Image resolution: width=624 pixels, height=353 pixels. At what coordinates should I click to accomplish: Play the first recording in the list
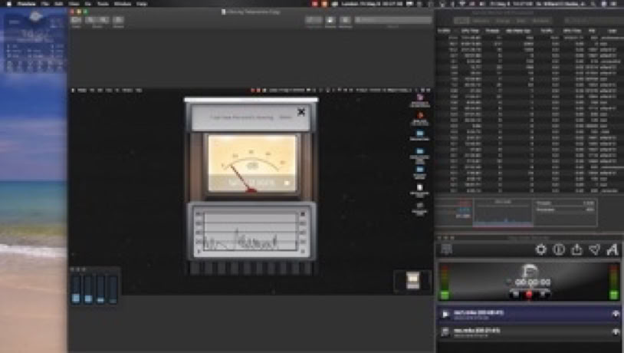coord(445,314)
